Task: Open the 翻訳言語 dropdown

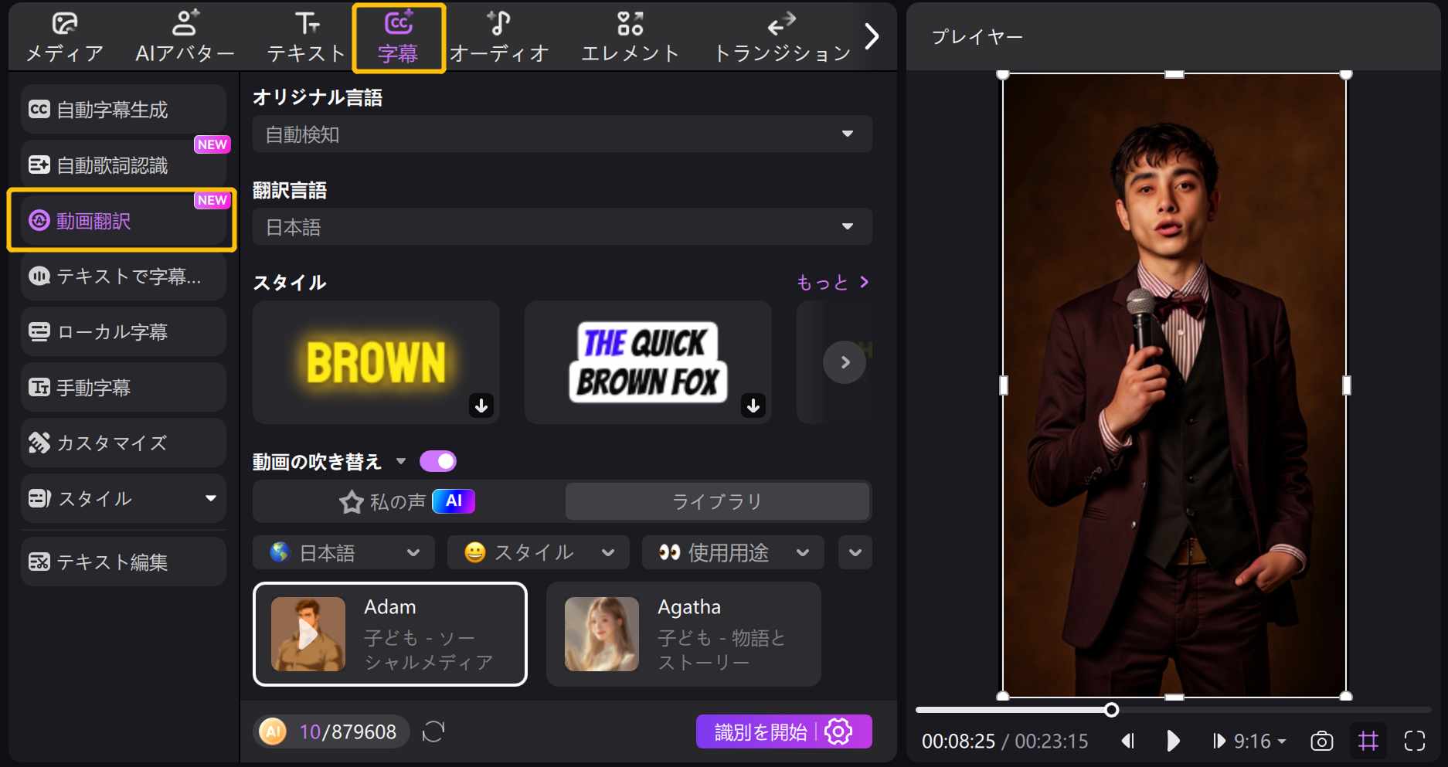Action: click(x=562, y=226)
